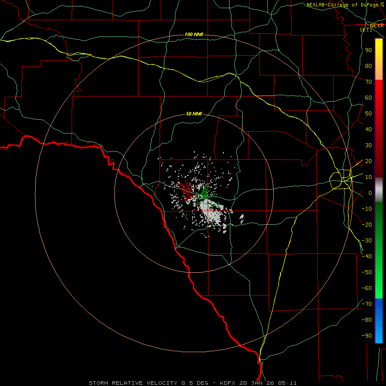This screenshot has width=386, height=386.
Task: Click the large gray echo mass south of center
Action: click(x=211, y=212)
